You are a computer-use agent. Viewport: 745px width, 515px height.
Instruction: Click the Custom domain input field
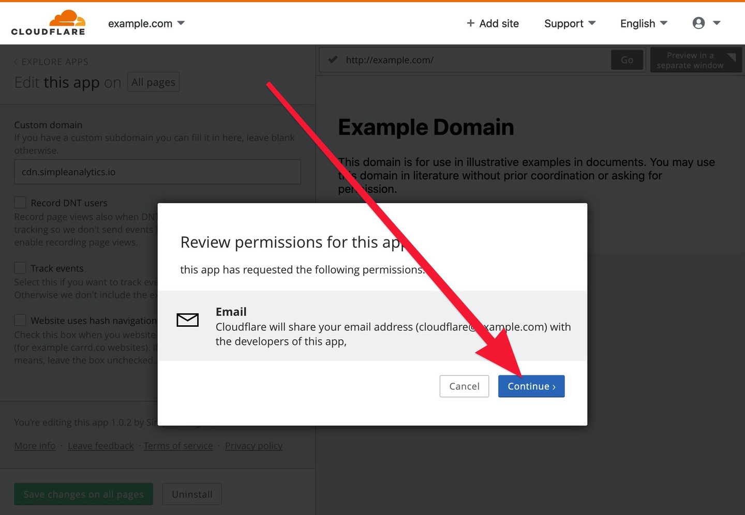(157, 172)
